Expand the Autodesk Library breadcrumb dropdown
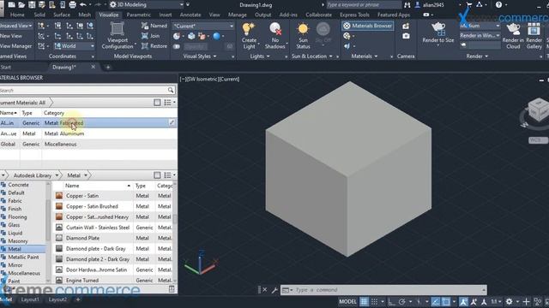 [57, 175]
